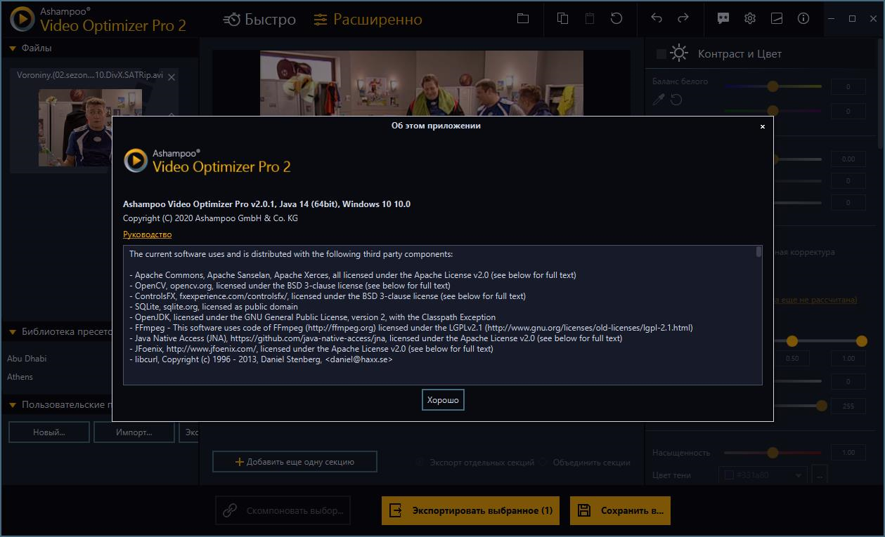885x537 pixels.
Task: Select the white balance eyedropper tool
Action: [x=659, y=100]
